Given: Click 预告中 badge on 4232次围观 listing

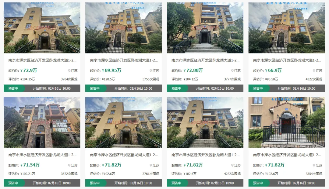Looking at the screenshot, I should (176, 183).
